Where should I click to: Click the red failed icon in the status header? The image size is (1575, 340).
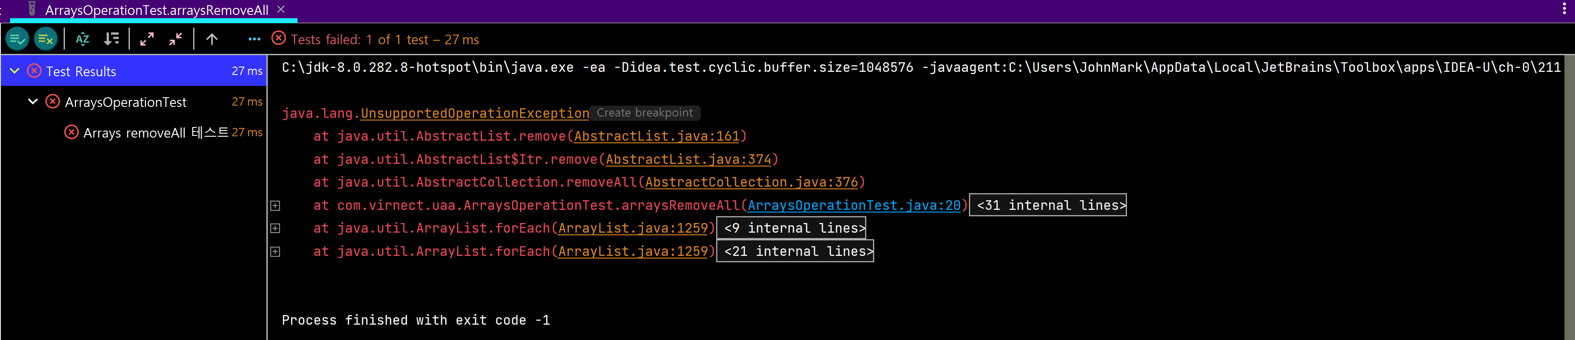pos(278,39)
